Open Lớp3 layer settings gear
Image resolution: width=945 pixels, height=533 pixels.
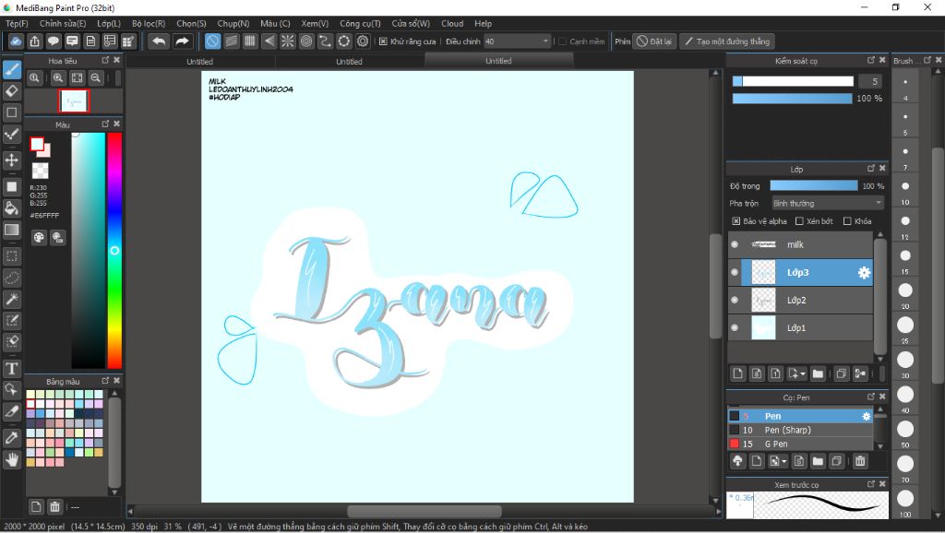(864, 273)
